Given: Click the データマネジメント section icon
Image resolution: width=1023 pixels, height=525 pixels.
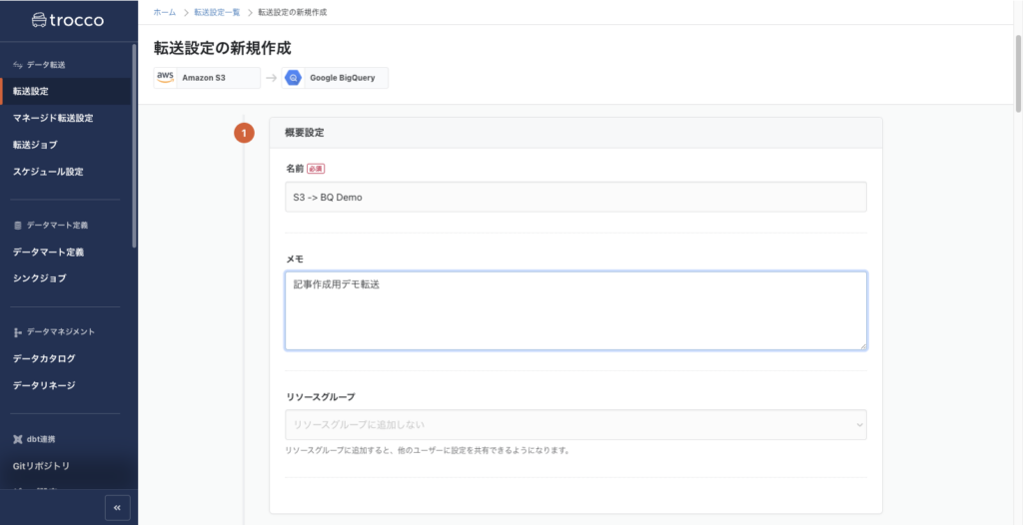Looking at the screenshot, I should click(x=17, y=331).
